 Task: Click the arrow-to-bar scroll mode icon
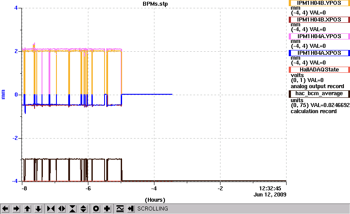pos(131,209)
